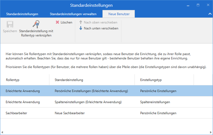Sort by Einstellungstyp column header
The image size is (213, 135).
pyautogui.click(x=151, y=80)
